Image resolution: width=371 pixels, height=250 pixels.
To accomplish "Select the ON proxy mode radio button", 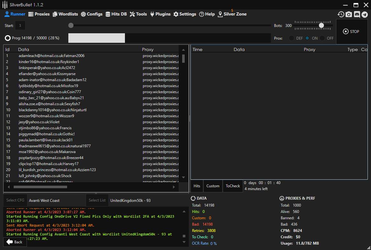I will coord(307,38).
